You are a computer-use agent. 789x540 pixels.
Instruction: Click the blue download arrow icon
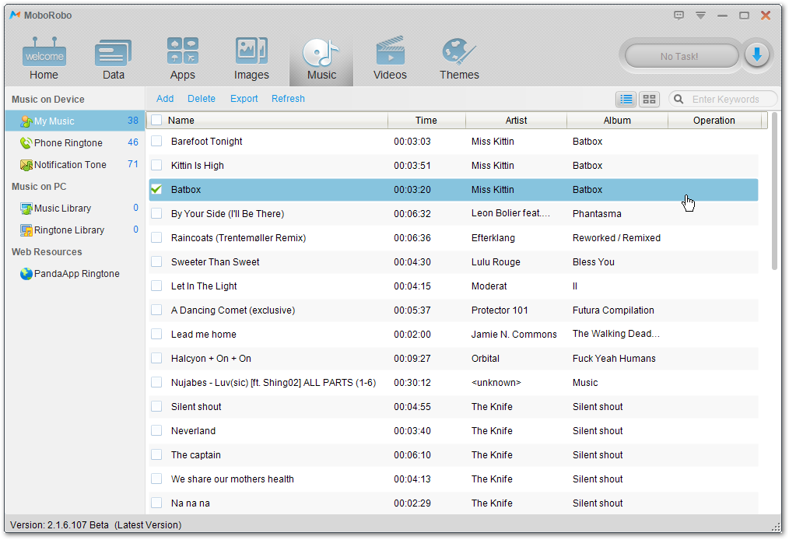(x=757, y=54)
